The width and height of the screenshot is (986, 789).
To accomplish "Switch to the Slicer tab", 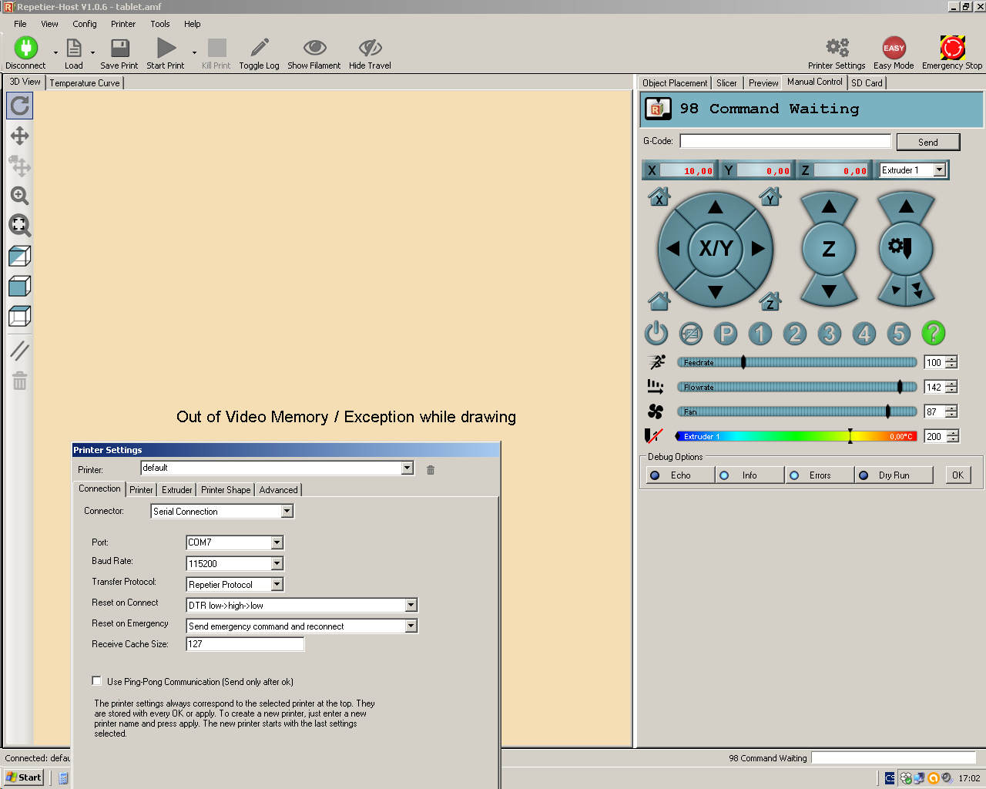I will pos(726,83).
